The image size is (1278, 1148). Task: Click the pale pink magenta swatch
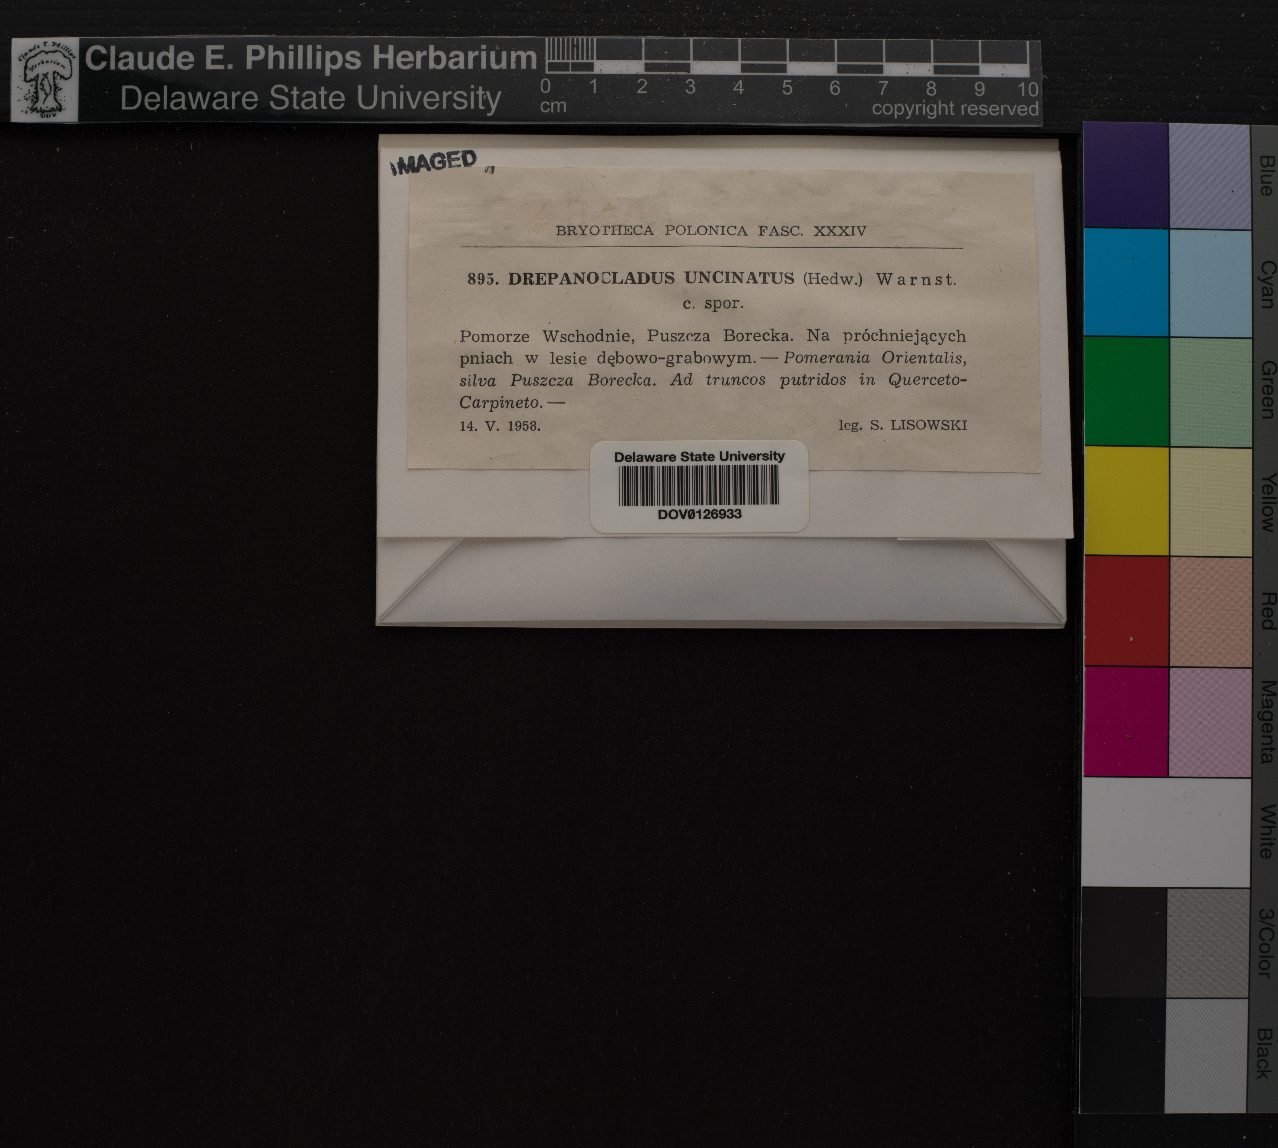tap(1209, 721)
